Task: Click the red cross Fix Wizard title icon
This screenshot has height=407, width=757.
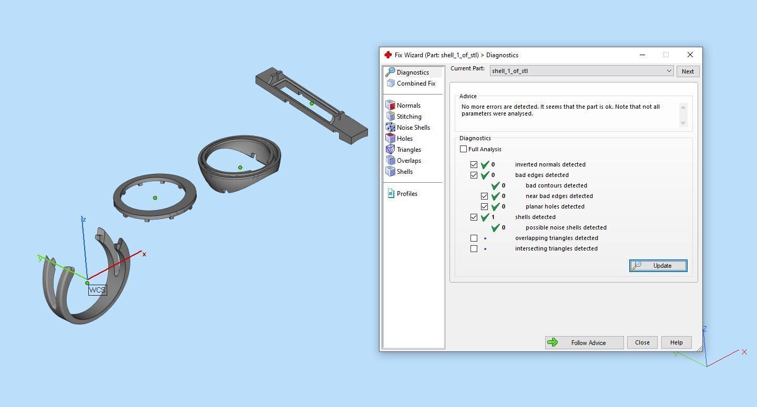Action: (388, 55)
